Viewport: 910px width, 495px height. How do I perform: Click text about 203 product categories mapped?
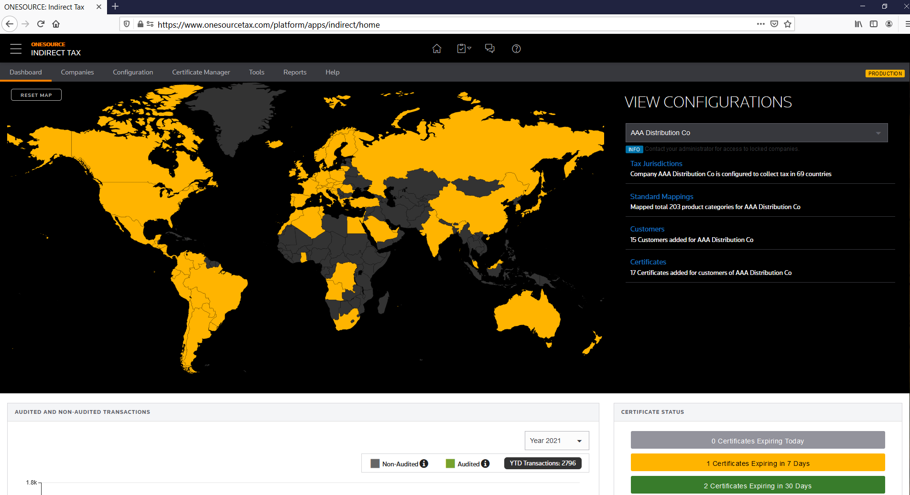[715, 207]
